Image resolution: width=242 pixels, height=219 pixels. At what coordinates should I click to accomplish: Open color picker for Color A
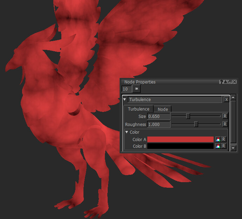[x=218, y=139]
